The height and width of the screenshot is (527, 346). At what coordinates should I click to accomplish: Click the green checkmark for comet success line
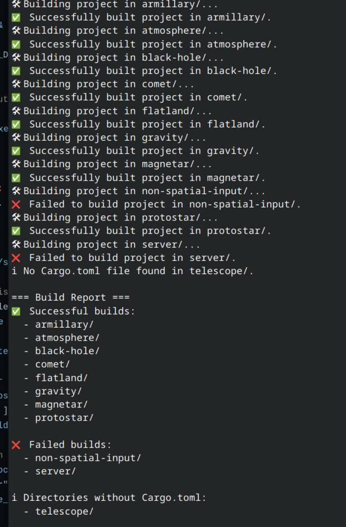pyautogui.click(x=16, y=97)
